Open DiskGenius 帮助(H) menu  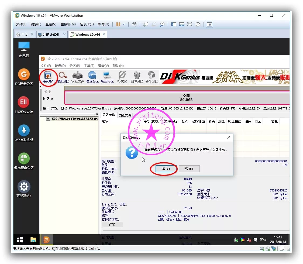(x=118, y=66)
